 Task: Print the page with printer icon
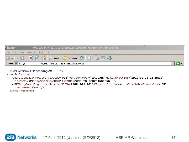click(97, 58)
